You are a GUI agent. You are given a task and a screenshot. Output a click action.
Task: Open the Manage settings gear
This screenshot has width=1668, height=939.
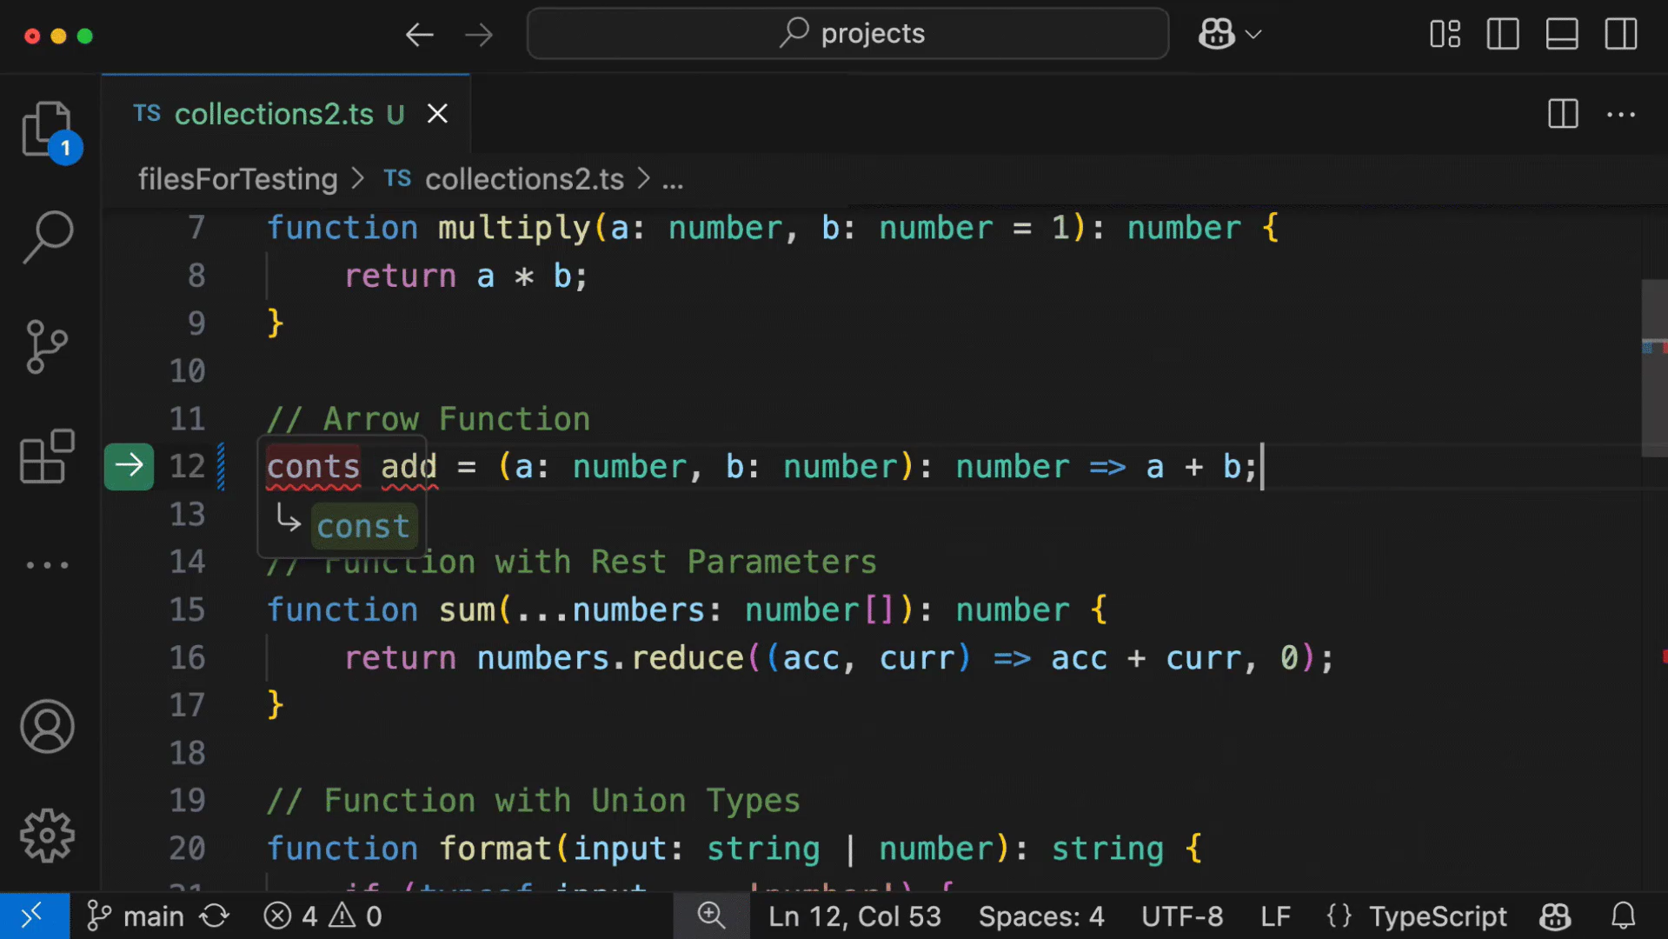(x=47, y=836)
